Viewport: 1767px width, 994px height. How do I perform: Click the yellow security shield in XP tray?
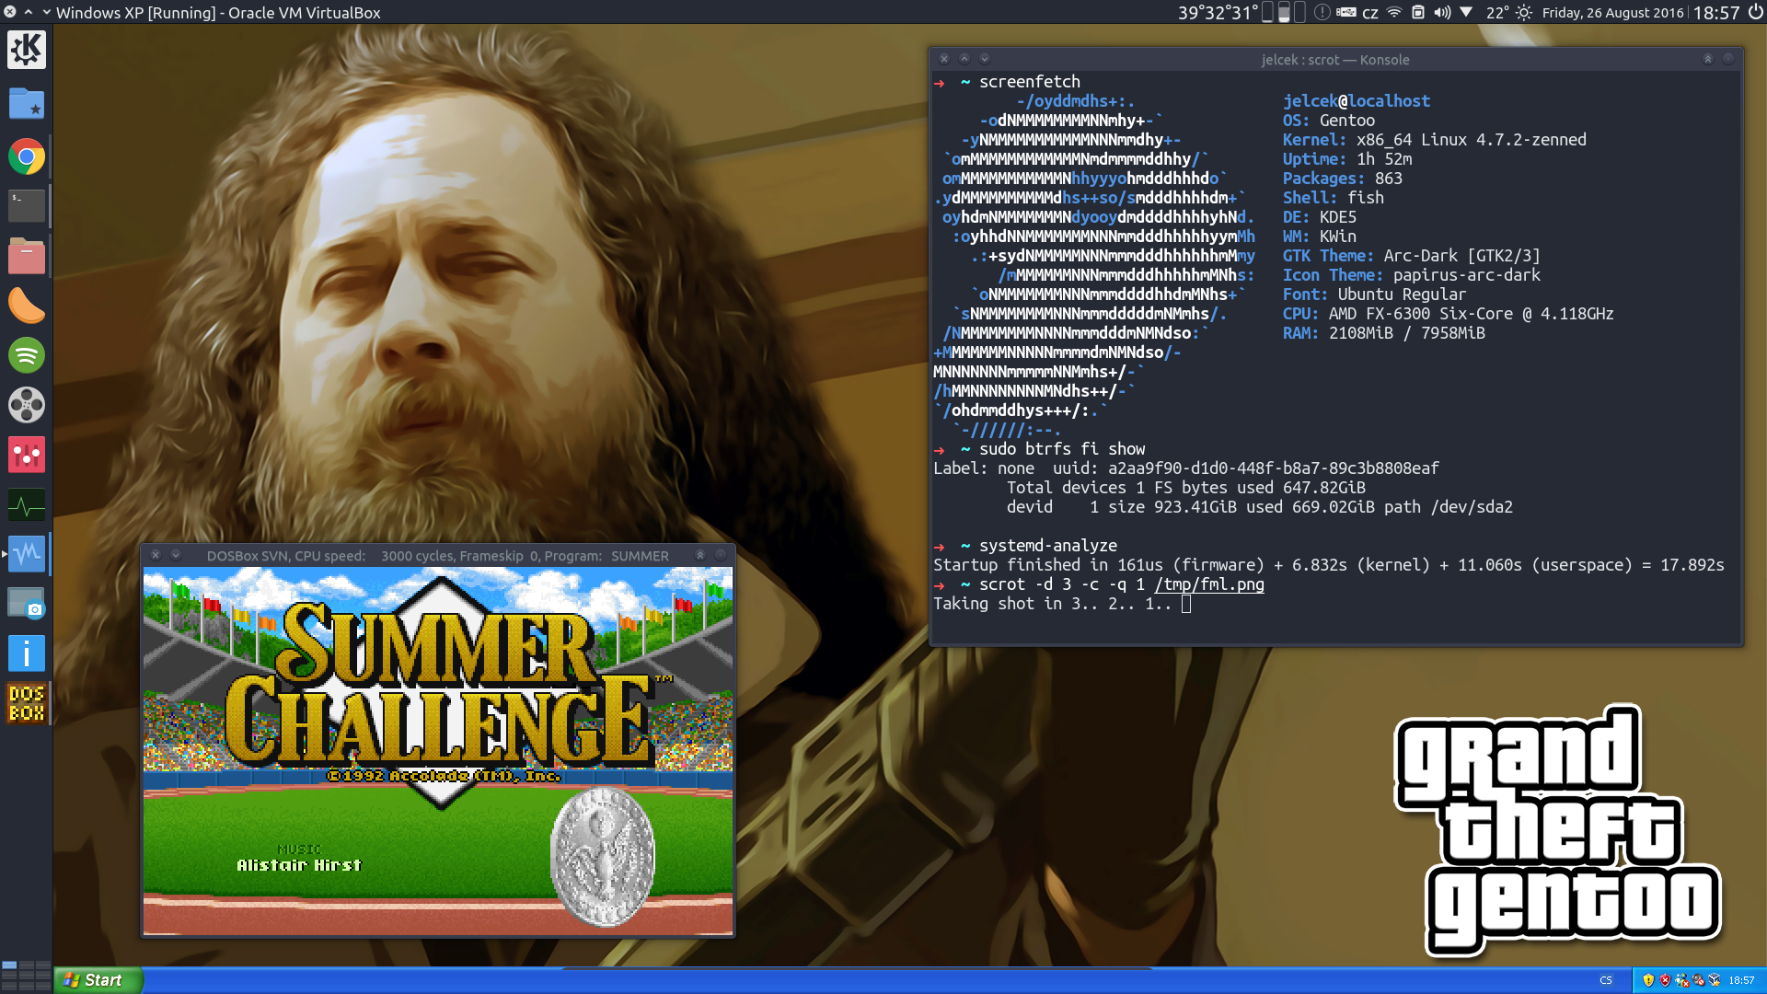coord(1648,980)
